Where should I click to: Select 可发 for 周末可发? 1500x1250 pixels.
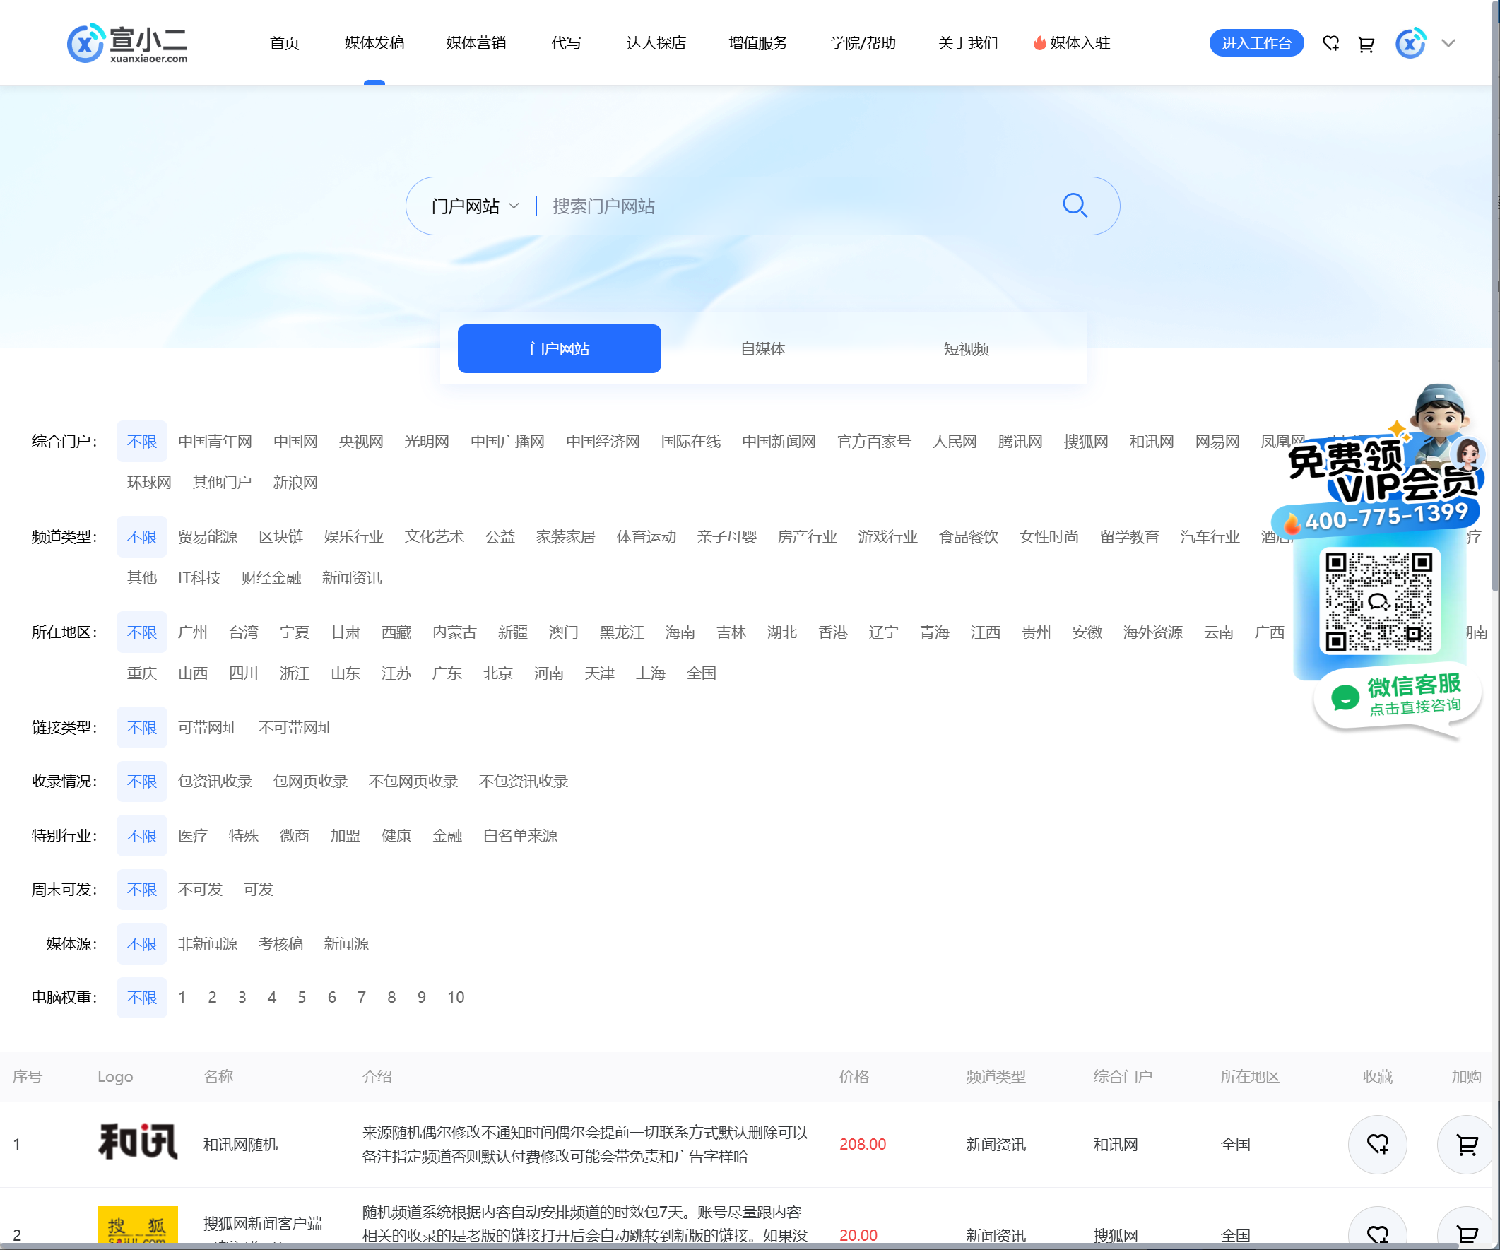coord(258,890)
